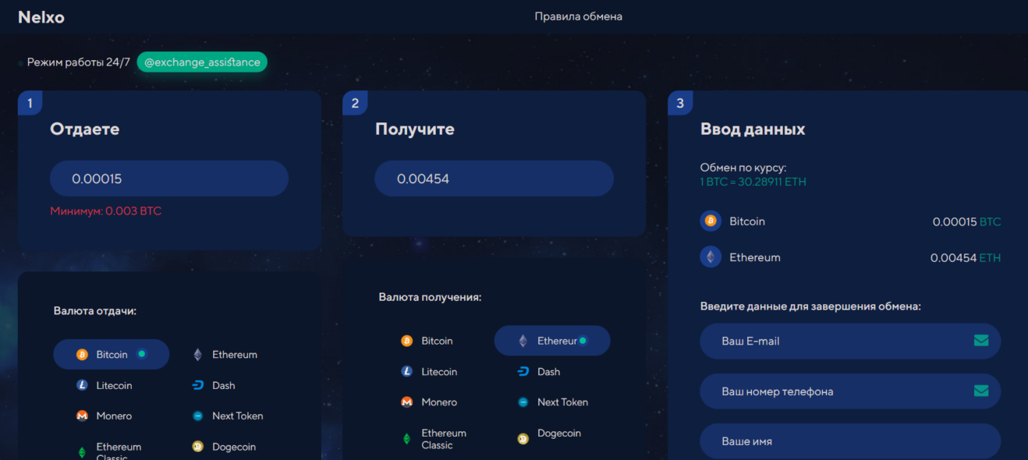Select Bitcoin as the currency to give
1028x460 pixels.
(111, 354)
